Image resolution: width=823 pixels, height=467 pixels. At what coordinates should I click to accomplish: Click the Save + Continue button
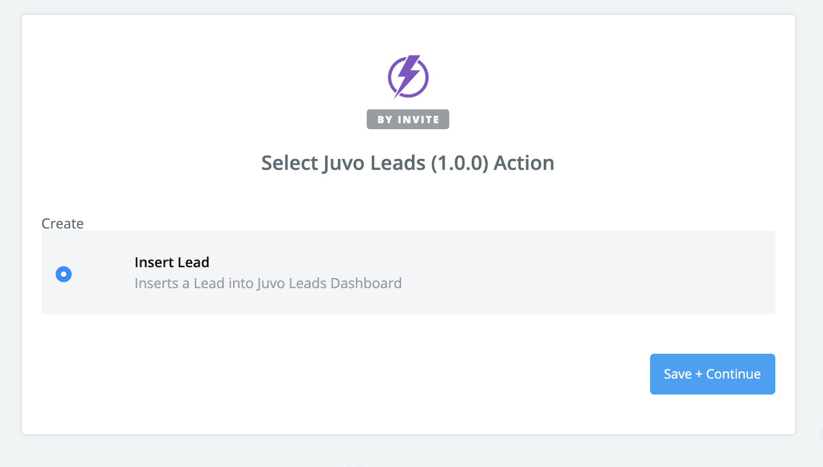pyautogui.click(x=712, y=374)
